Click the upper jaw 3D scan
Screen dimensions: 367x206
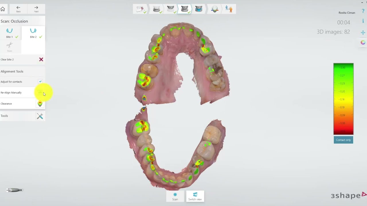point(181,64)
